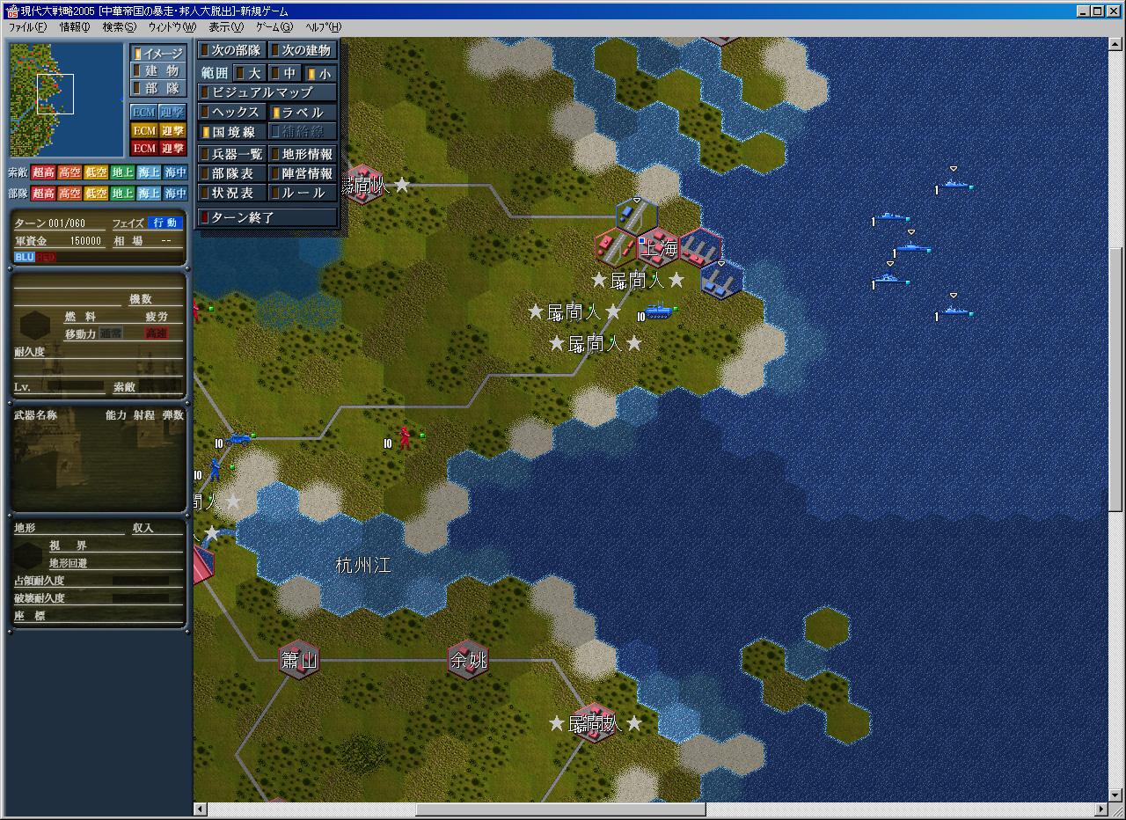Open the ゲーム(G) menu
This screenshot has width=1126, height=820.
(x=274, y=27)
